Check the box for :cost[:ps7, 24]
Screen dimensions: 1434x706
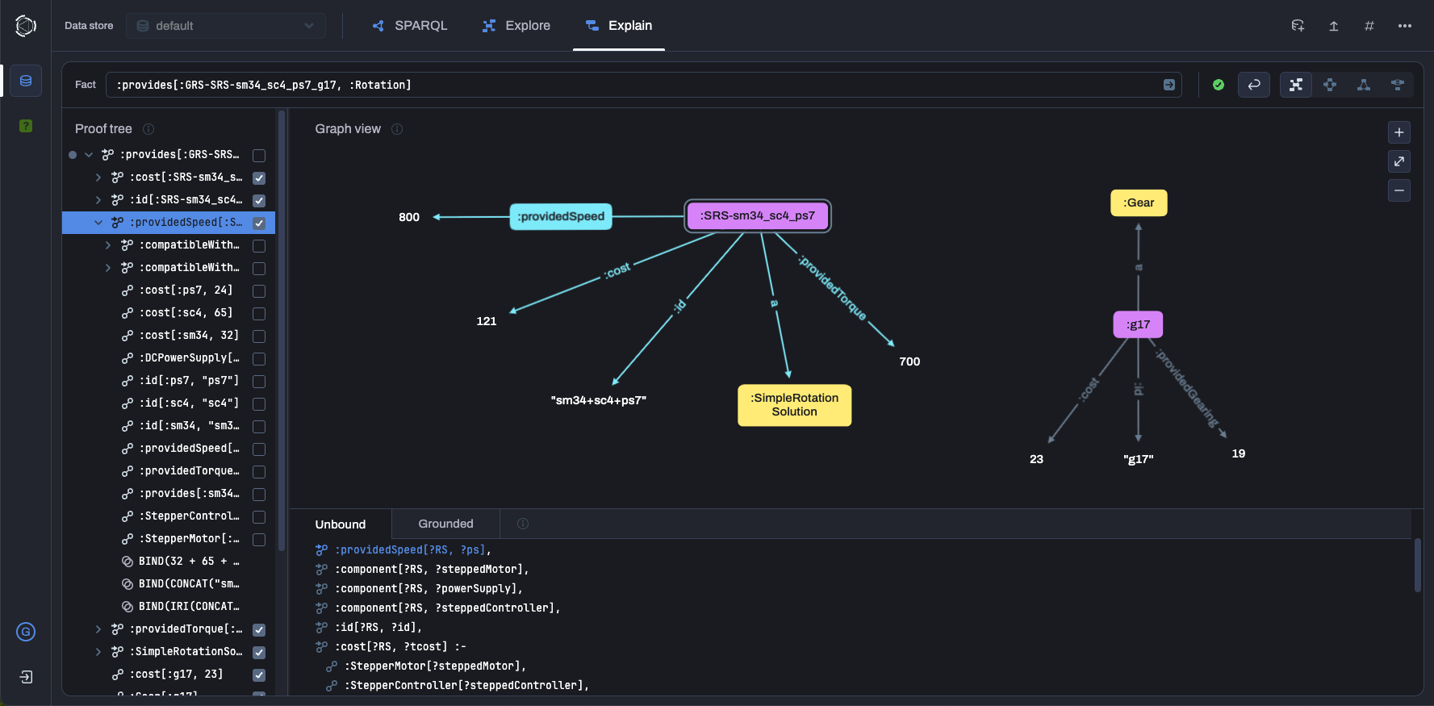(259, 290)
